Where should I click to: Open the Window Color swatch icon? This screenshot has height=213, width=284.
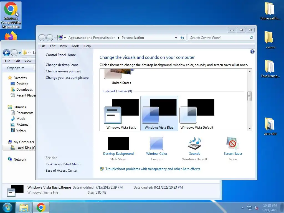tap(156, 143)
